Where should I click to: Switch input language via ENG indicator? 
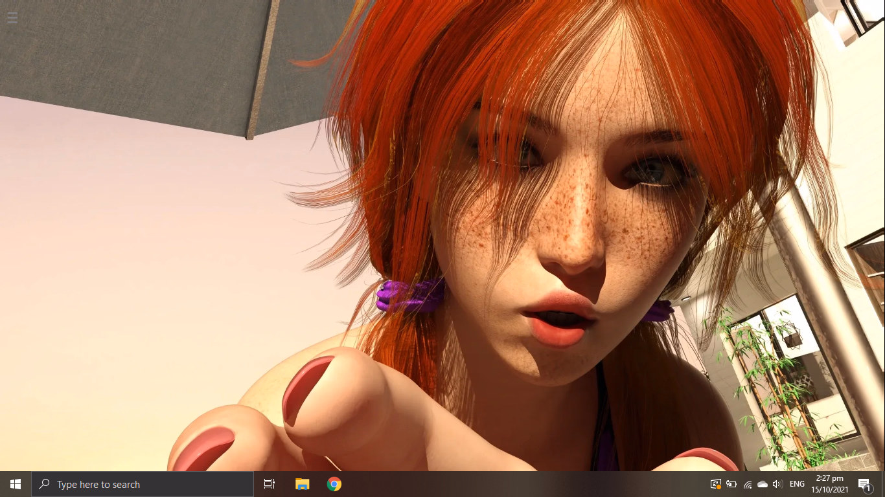[797, 484]
